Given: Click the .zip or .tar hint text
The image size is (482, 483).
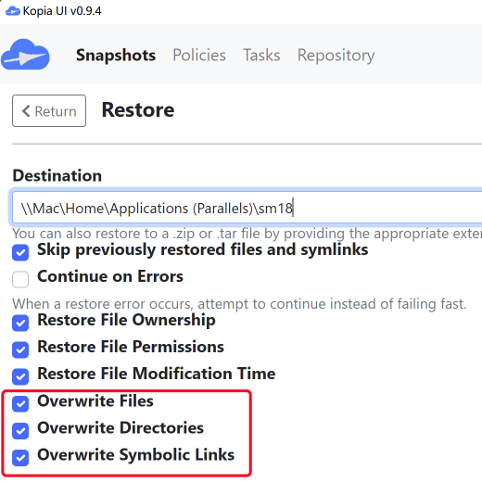Looking at the screenshot, I should click(x=247, y=234).
